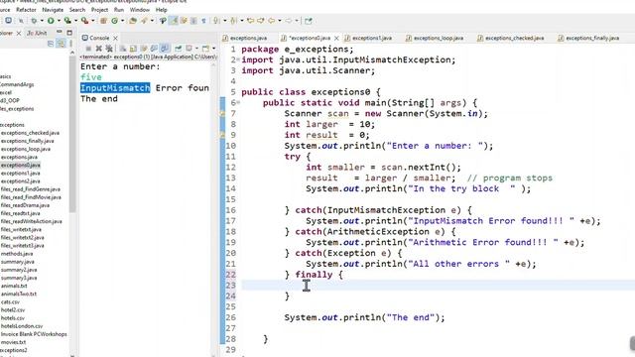The image size is (635, 357).
Task: Open the Help menu
Action: [x=161, y=10]
